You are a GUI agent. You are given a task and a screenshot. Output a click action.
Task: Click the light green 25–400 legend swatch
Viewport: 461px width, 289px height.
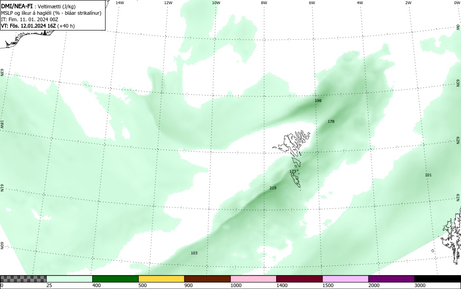click(70, 279)
